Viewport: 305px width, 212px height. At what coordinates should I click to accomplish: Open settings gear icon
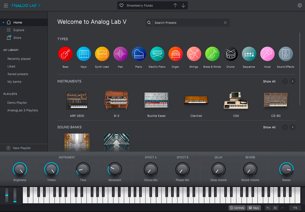tap(300, 5)
